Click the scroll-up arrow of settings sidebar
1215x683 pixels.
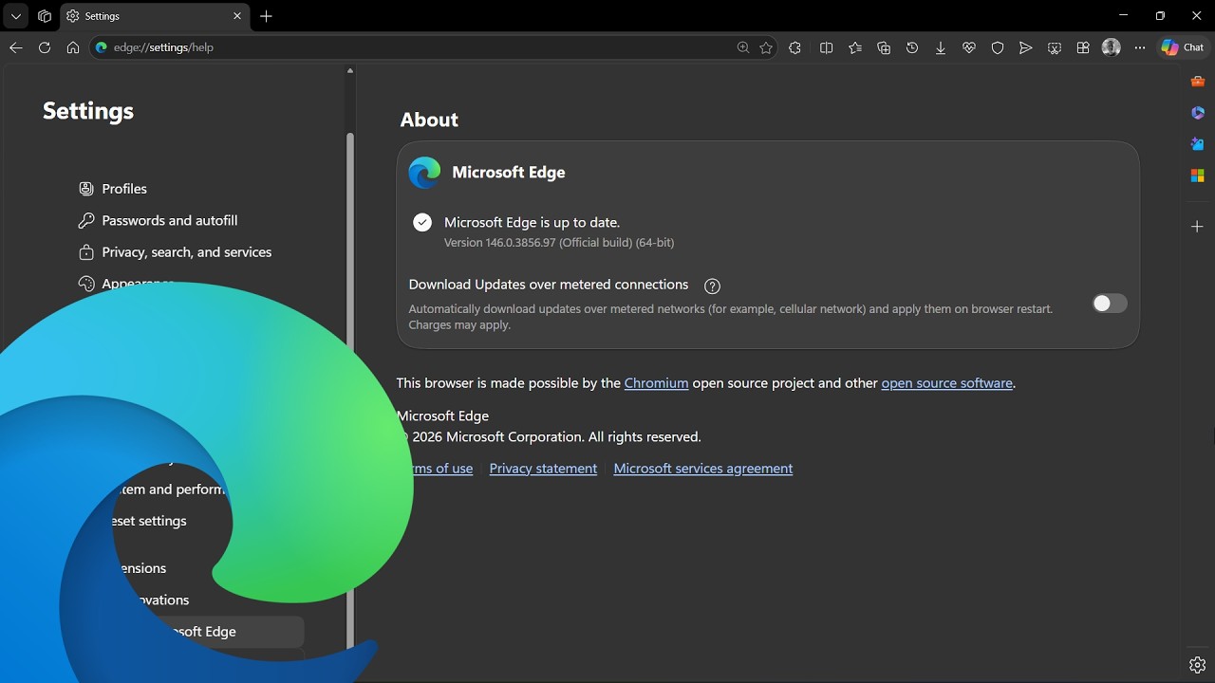(x=349, y=71)
